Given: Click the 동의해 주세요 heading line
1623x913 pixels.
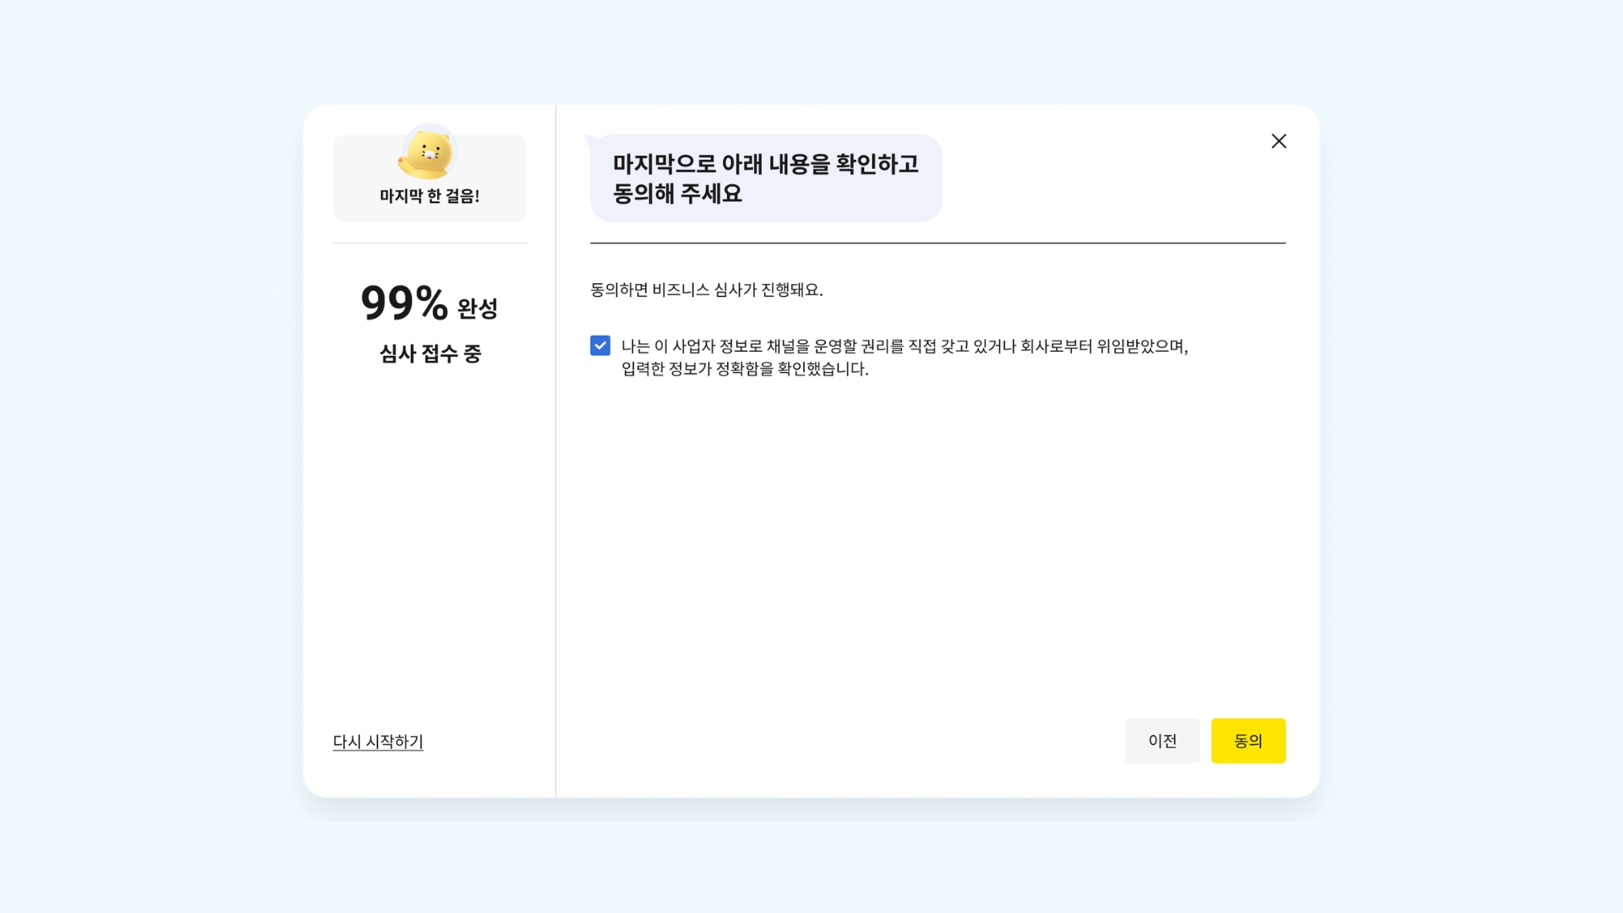Looking at the screenshot, I should [x=677, y=194].
